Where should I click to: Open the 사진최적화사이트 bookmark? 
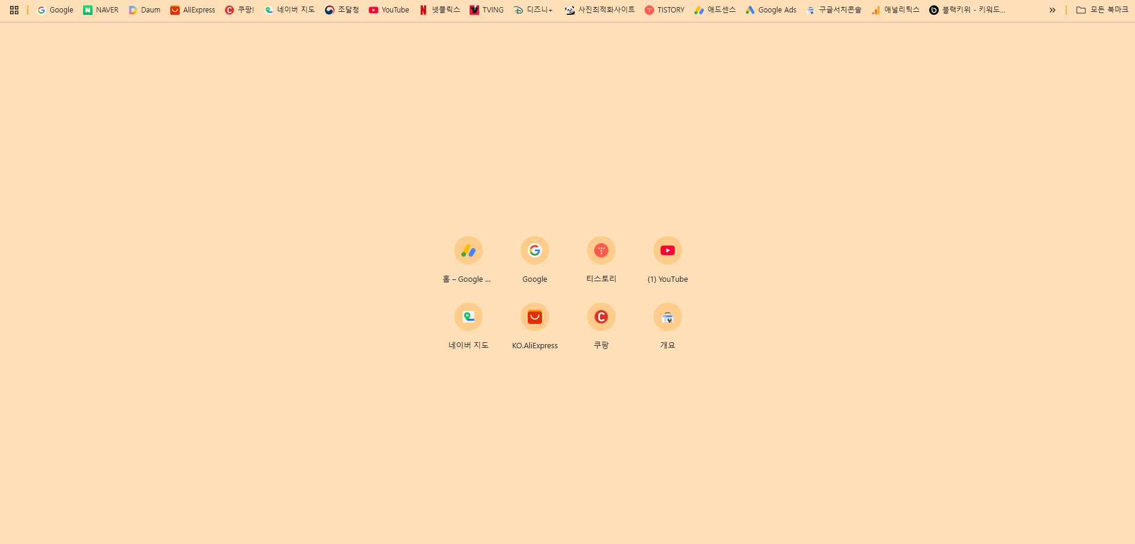click(x=600, y=10)
